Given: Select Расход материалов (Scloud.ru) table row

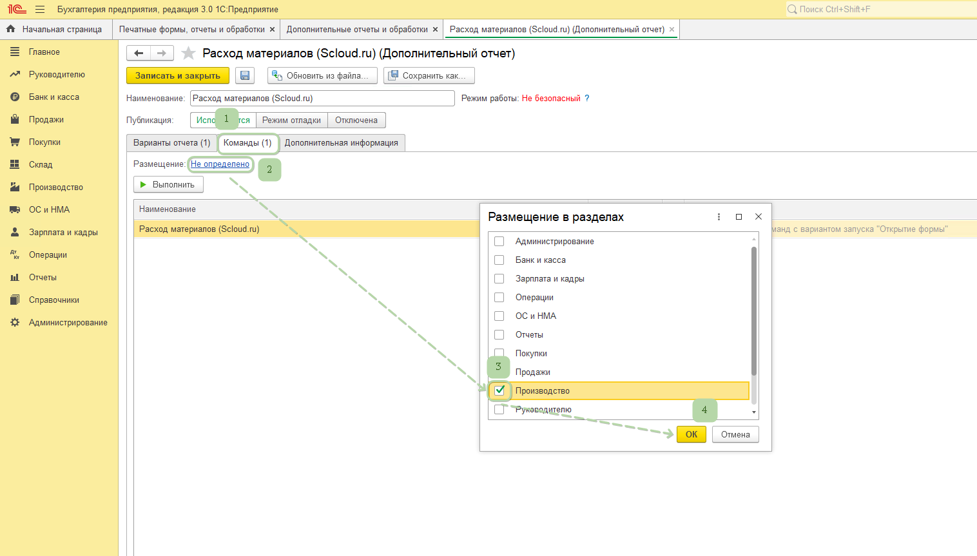Looking at the screenshot, I should [x=307, y=229].
